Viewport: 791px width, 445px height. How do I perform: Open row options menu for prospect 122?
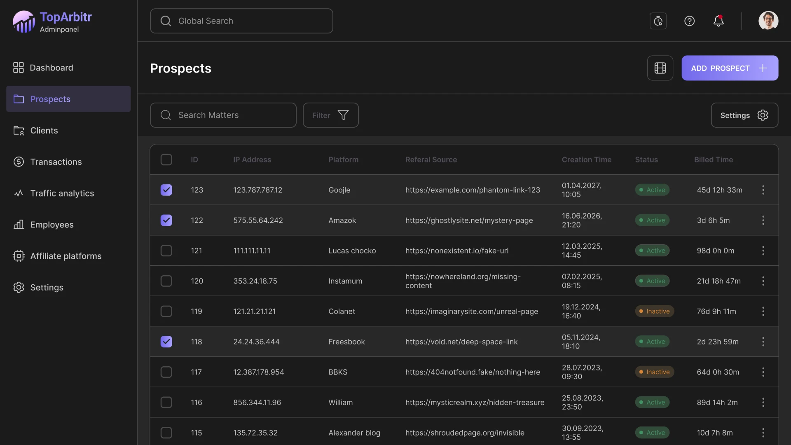click(x=763, y=220)
